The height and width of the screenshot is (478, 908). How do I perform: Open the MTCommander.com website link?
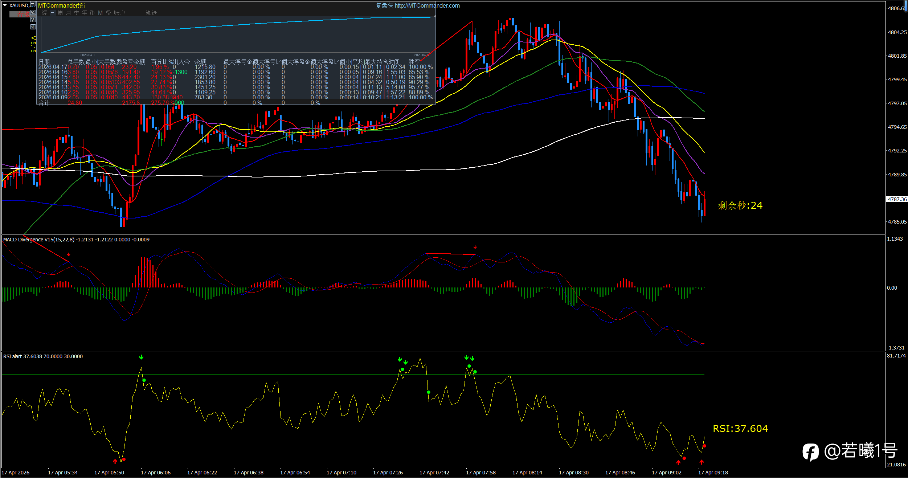pos(427,6)
